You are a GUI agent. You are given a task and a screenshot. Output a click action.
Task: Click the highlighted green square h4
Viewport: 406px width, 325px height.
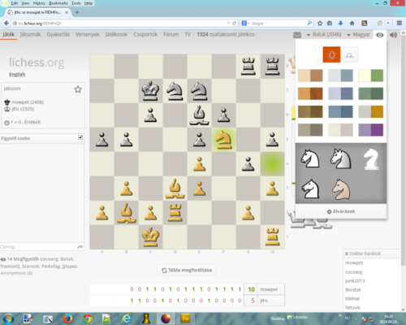click(272, 164)
